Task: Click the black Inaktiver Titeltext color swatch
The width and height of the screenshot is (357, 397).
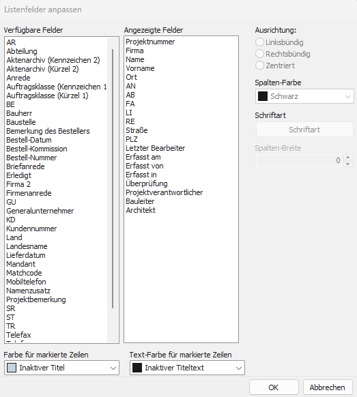Action: (x=137, y=368)
